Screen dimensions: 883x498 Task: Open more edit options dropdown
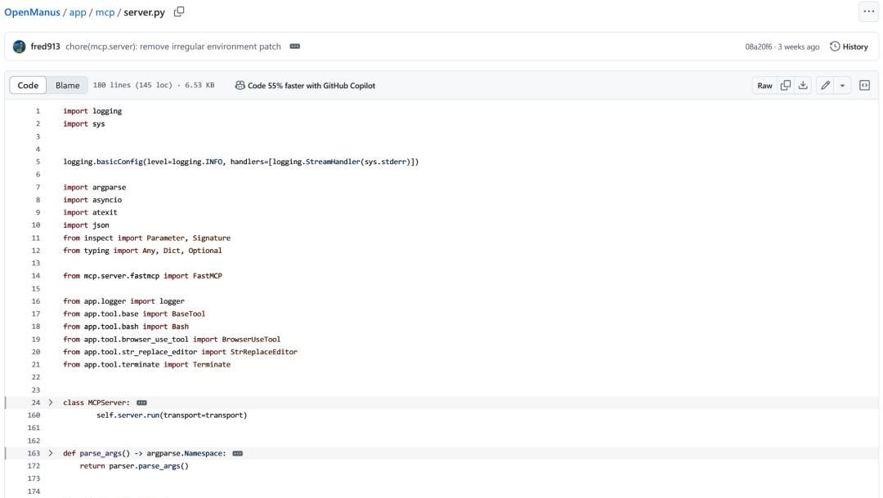[842, 86]
